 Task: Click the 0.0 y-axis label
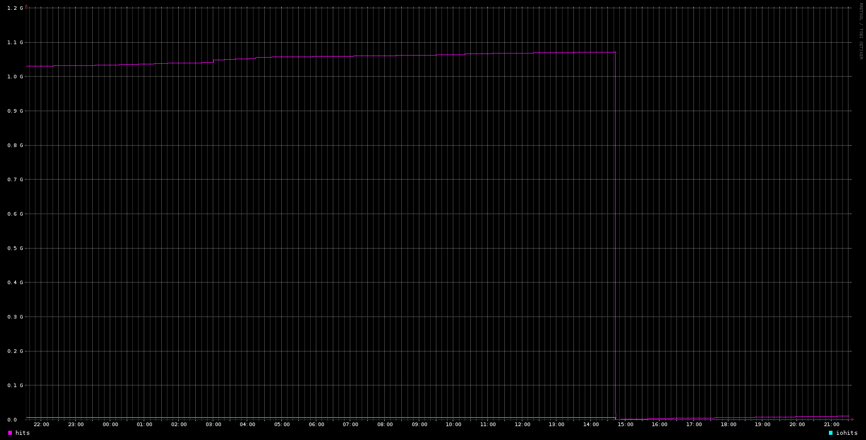click(x=12, y=420)
